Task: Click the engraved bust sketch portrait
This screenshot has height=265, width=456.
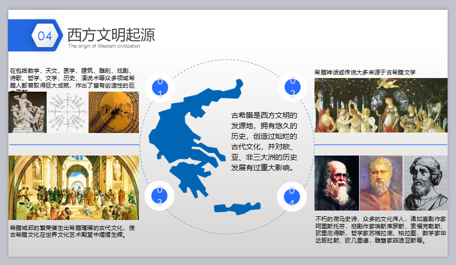Action: coord(426,183)
